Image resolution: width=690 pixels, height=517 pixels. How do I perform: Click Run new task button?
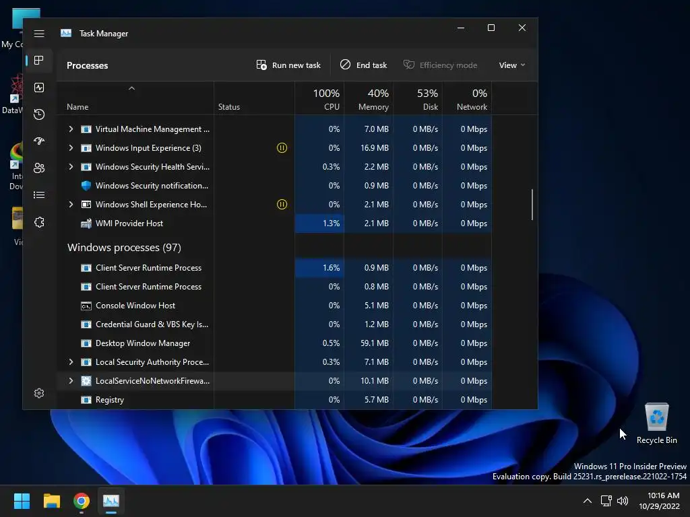tap(288, 65)
